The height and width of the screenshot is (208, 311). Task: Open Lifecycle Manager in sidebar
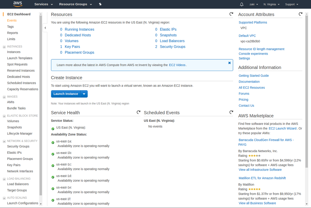click(x=20, y=134)
